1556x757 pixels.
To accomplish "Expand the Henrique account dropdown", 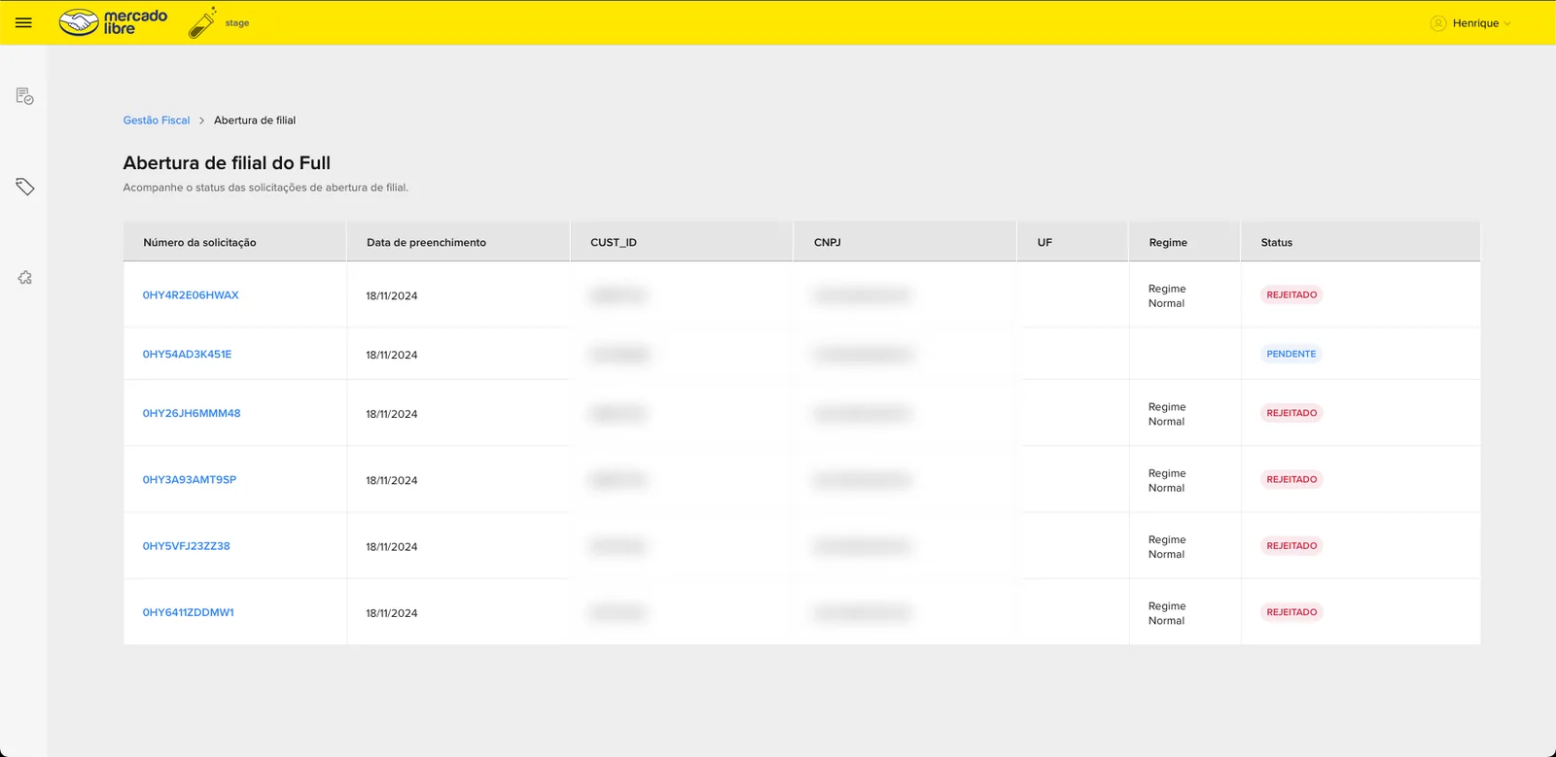I will 1481,23.
